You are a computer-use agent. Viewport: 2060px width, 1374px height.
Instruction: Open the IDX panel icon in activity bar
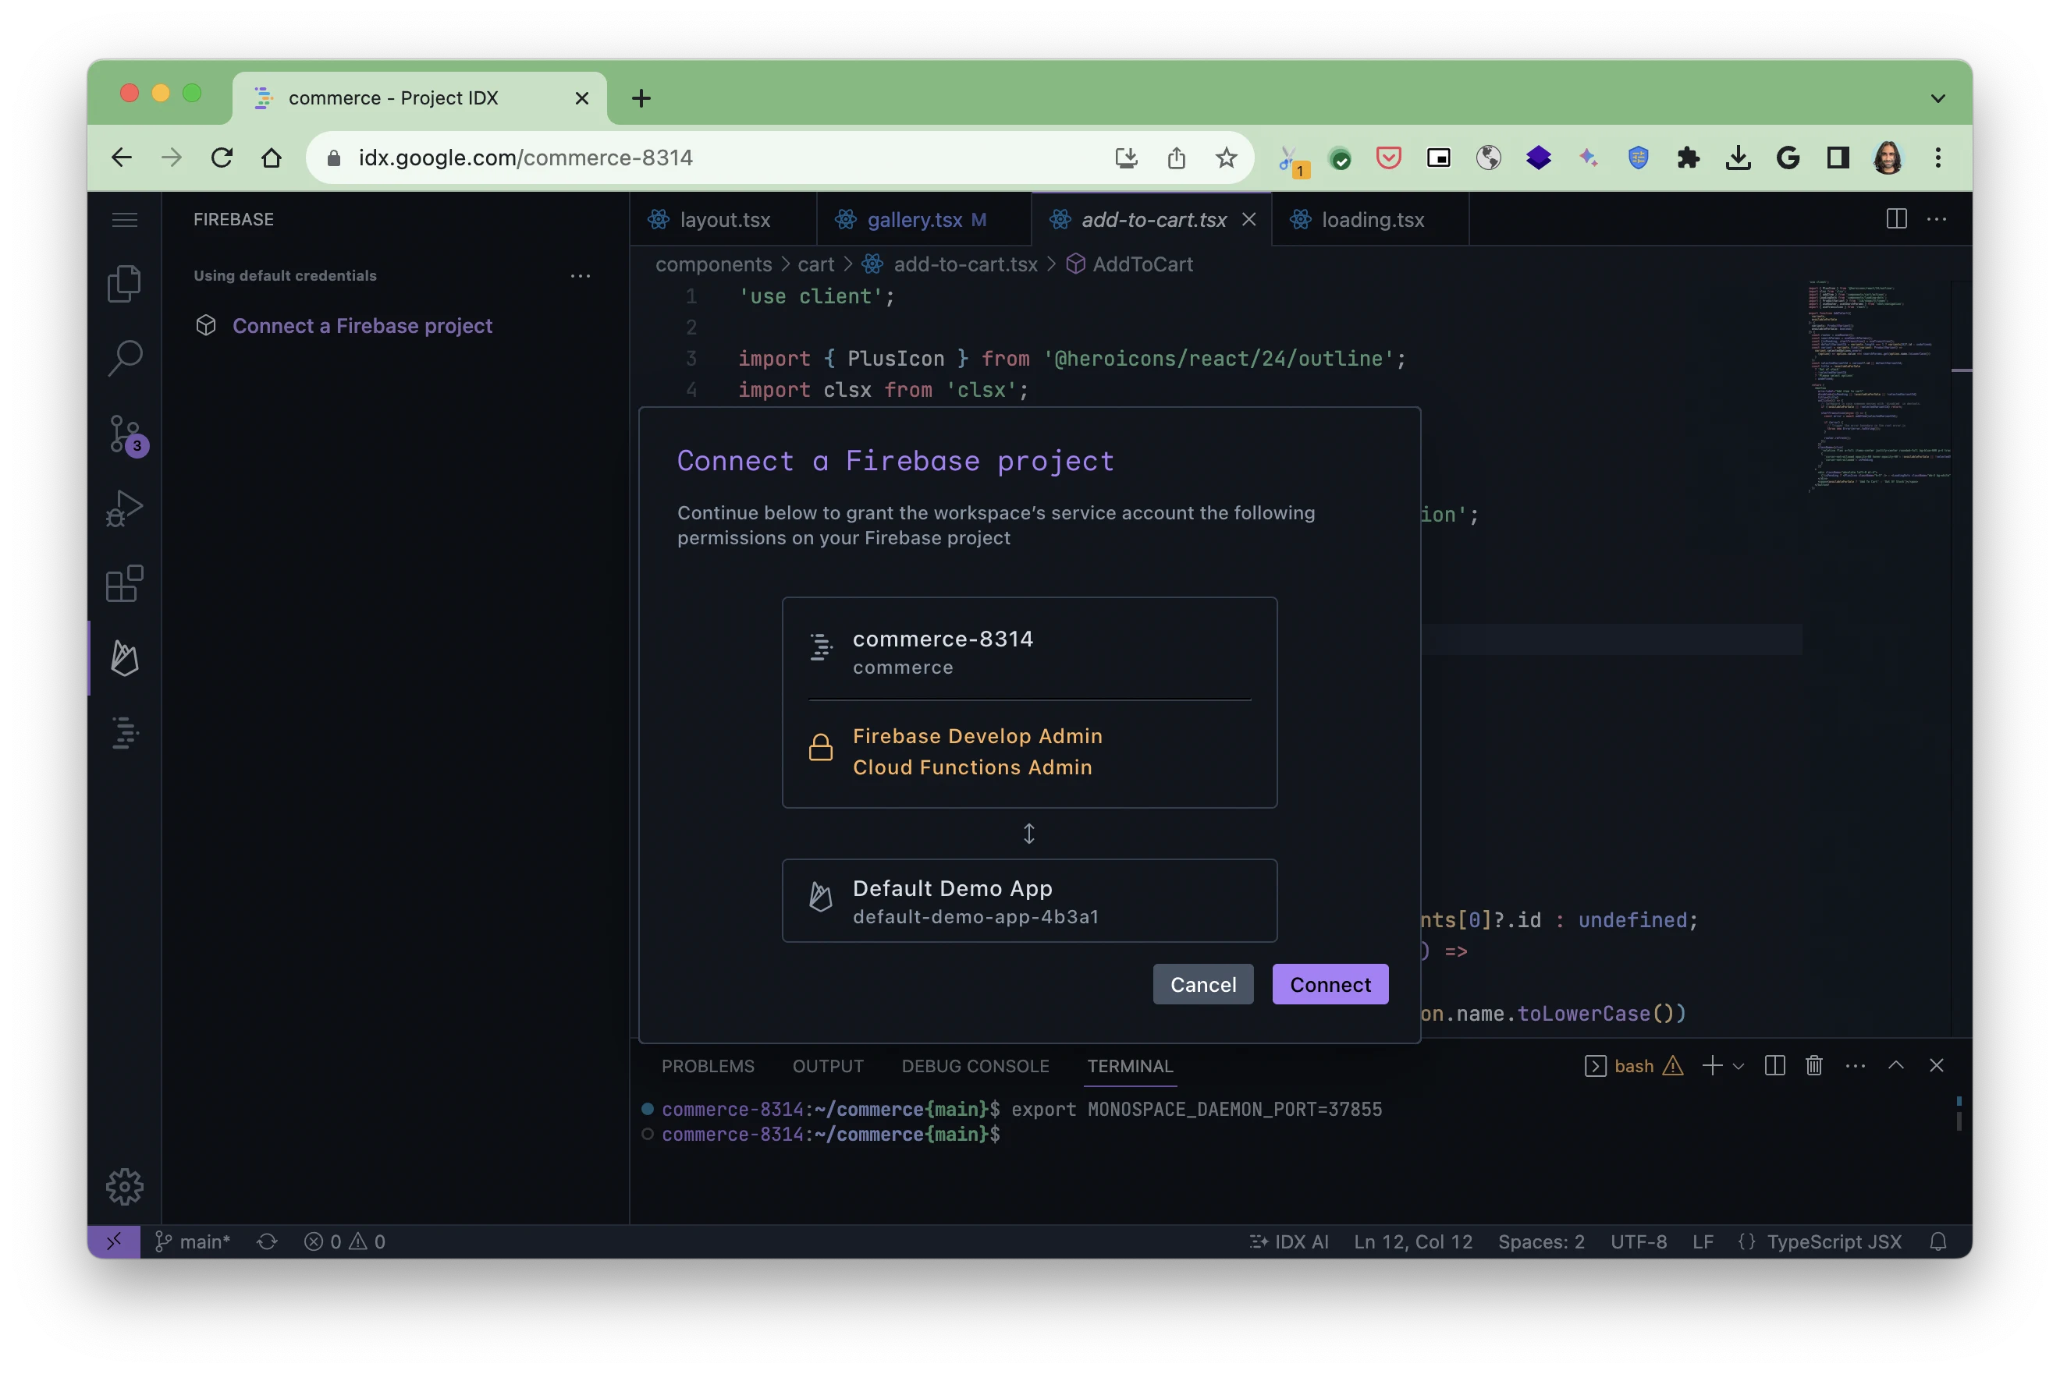pyautogui.click(x=126, y=732)
